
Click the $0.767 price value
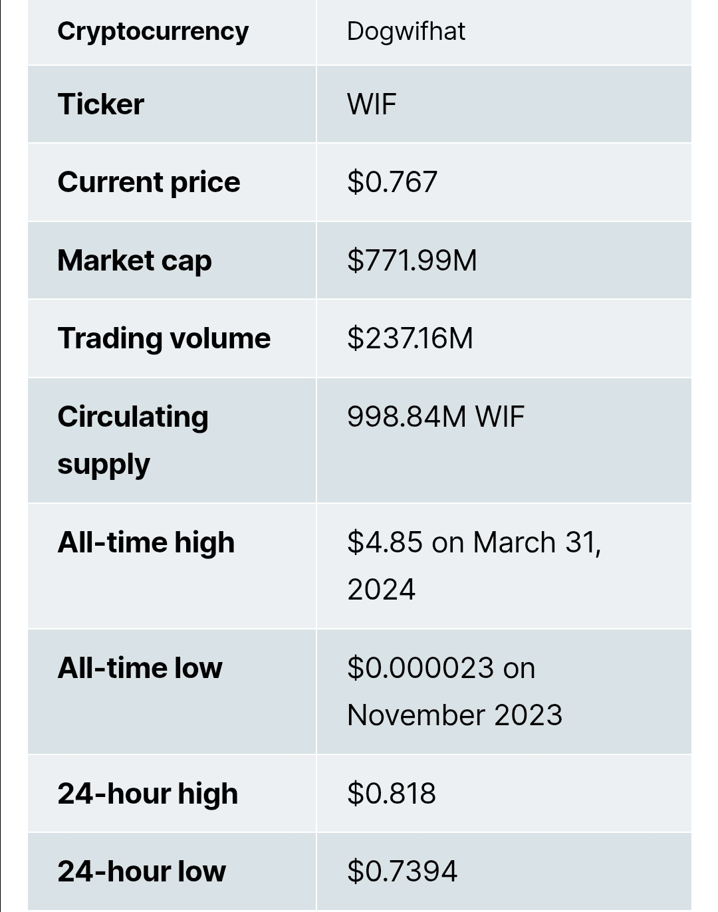click(x=392, y=182)
